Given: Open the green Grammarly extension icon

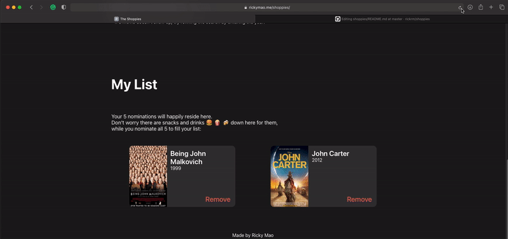Looking at the screenshot, I should 53,8.
